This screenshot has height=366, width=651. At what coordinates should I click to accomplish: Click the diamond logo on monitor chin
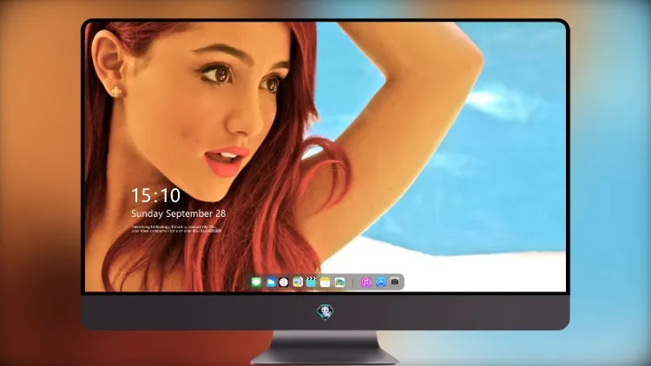(x=325, y=311)
